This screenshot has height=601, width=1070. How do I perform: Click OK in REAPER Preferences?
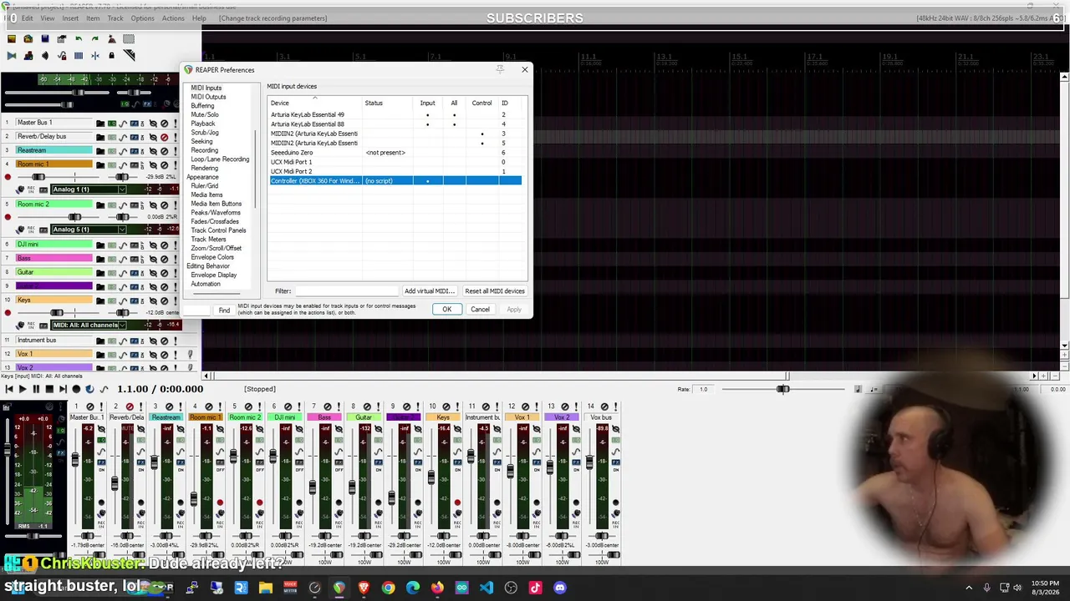click(446, 310)
